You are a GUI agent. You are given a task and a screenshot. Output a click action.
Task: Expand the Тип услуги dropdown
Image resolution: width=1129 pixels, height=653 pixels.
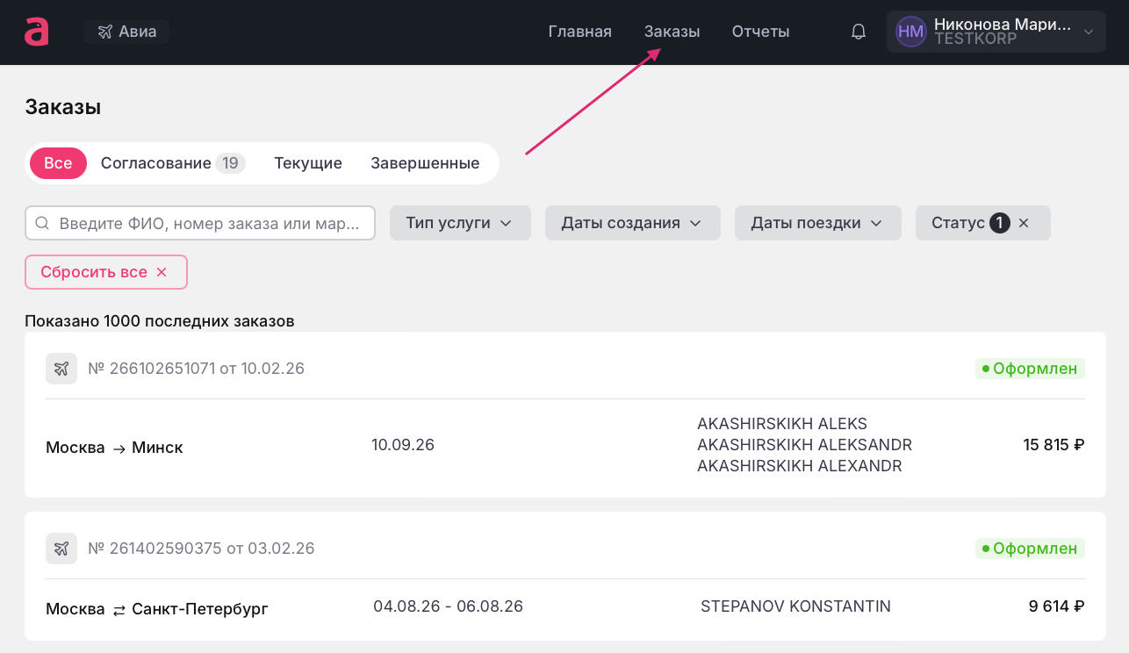(458, 223)
